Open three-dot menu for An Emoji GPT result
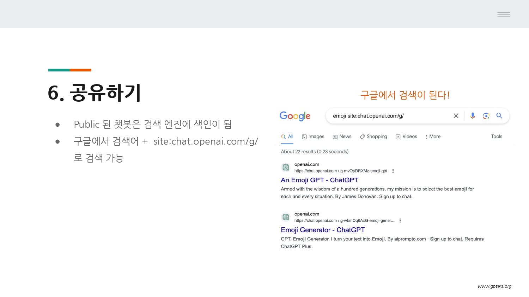 point(393,171)
